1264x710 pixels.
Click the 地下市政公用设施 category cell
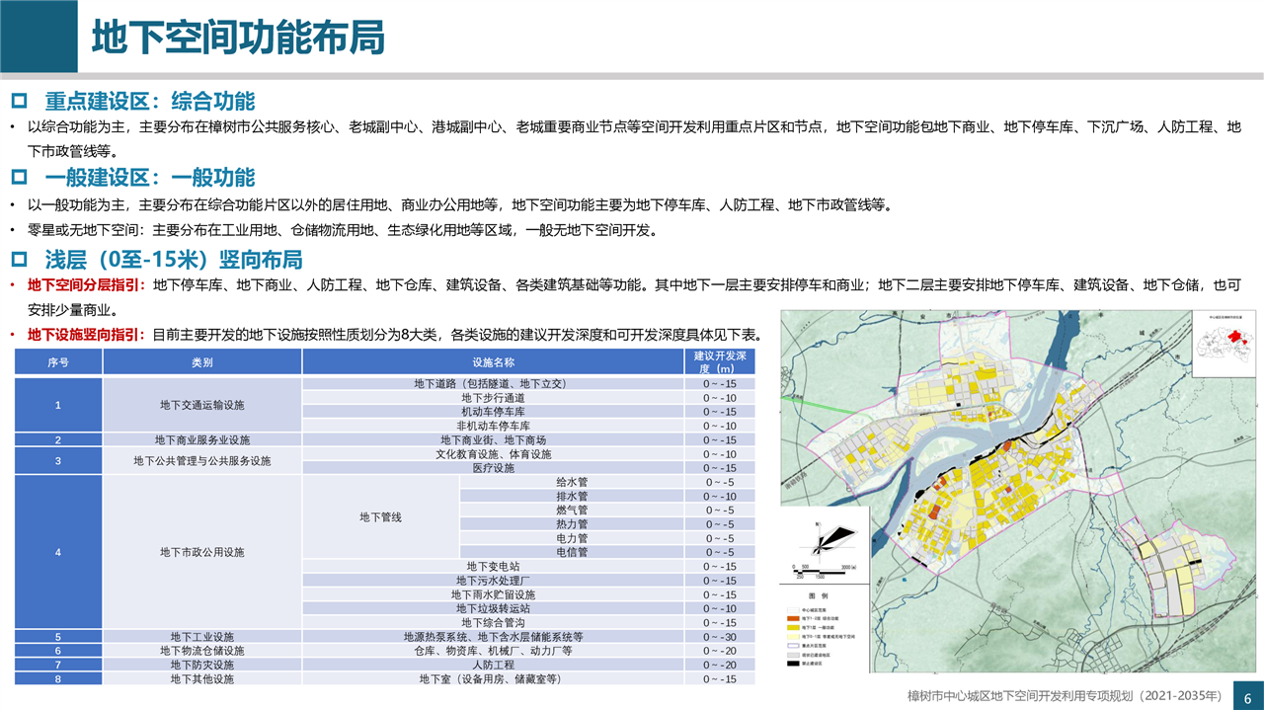click(x=201, y=552)
